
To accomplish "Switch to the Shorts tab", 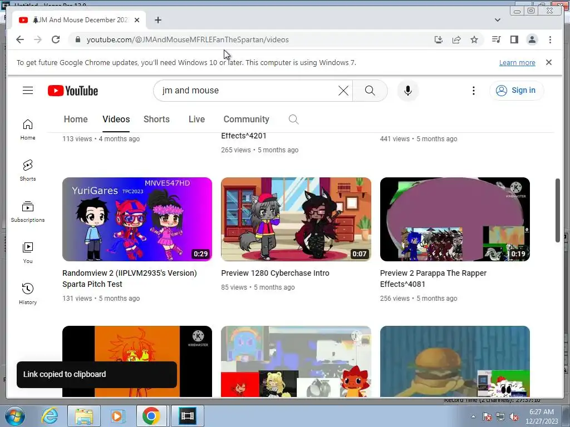I will pos(156,119).
